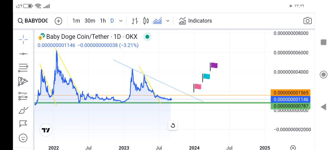The height and width of the screenshot is (150, 333).
Task: Add a symbol with the plus button
Action: (58, 21)
